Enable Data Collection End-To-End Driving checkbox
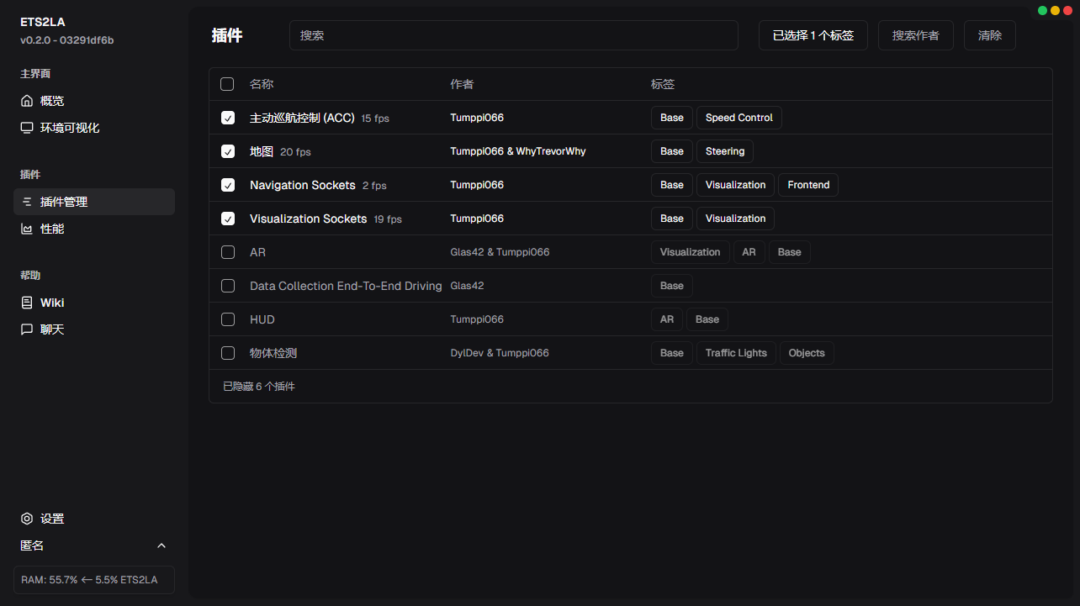Screen dimensions: 1080x606 pos(228,286)
